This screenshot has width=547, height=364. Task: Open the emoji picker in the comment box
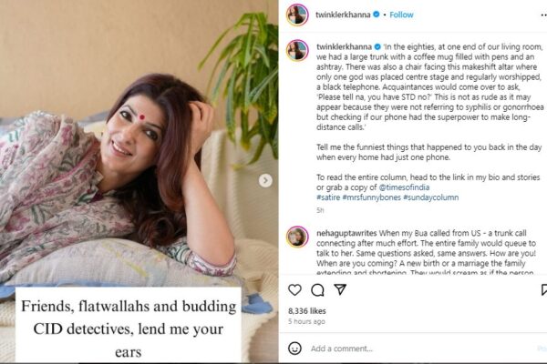294,349
